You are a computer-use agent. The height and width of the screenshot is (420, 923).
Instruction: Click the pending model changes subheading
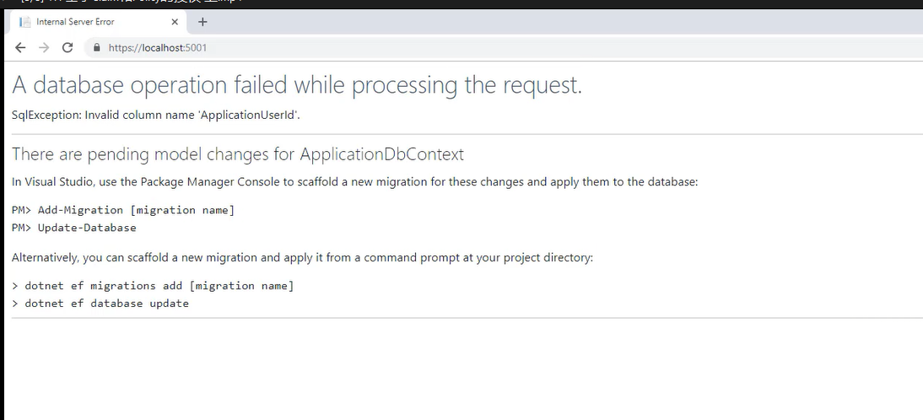[238, 154]
